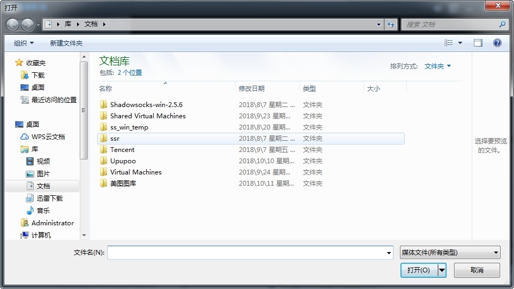The height and width of the screenshot is (289, 514).
Task: Refresh the folder using refresh icon
Action: (x=391, y=24)
